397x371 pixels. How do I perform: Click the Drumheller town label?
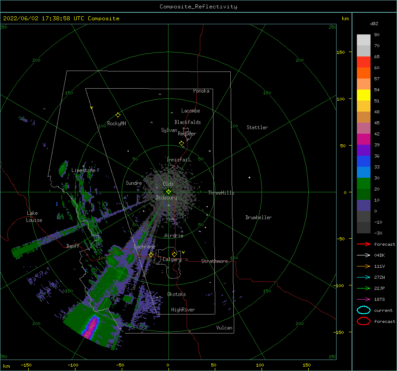coord(258,217)
